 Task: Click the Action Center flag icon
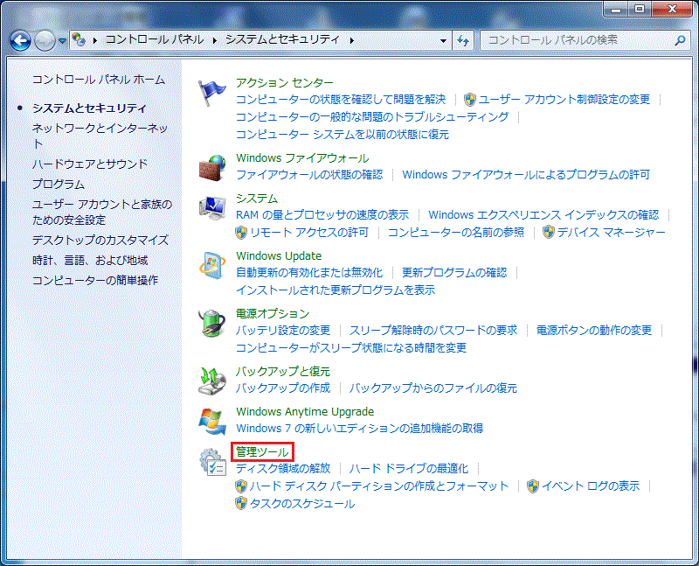(x=212, y=93)
